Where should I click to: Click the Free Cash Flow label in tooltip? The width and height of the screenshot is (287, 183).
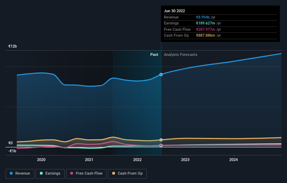click(177, 29)
